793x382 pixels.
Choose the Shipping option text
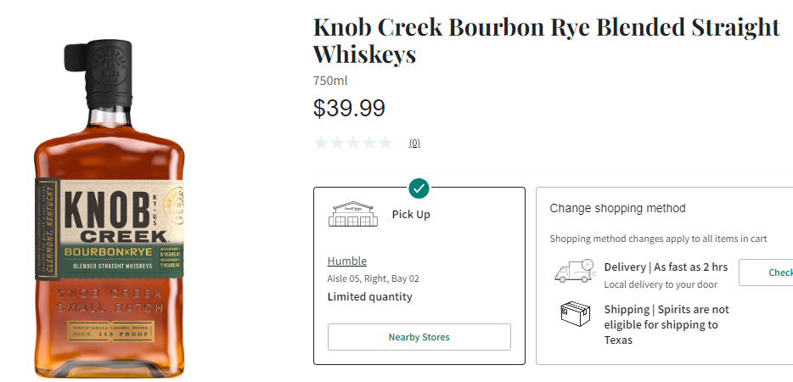666,324
